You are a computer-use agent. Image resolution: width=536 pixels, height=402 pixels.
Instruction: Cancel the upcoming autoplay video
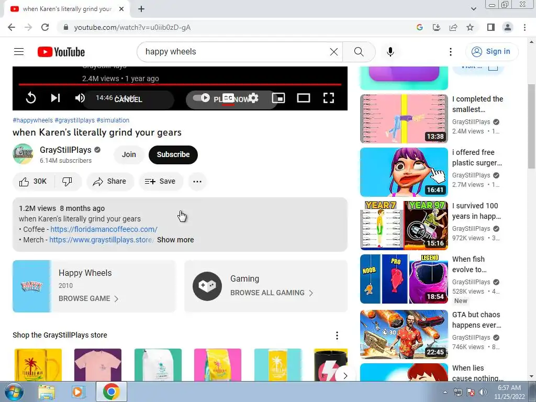click(x=128, y=99)
